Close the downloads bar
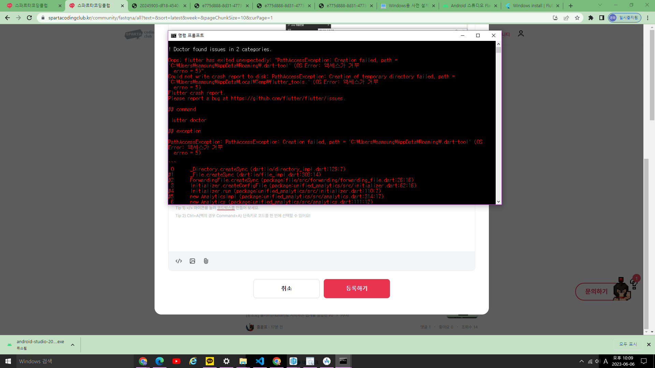The image size is (655, 368). coord(649,344)
